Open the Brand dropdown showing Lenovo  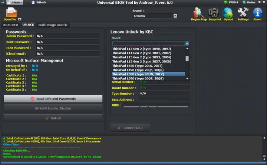click(155, 16)
